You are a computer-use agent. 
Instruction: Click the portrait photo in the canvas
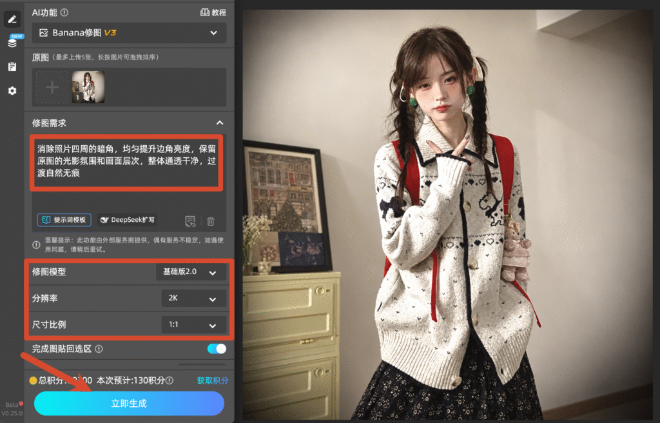tap(447, 215)
